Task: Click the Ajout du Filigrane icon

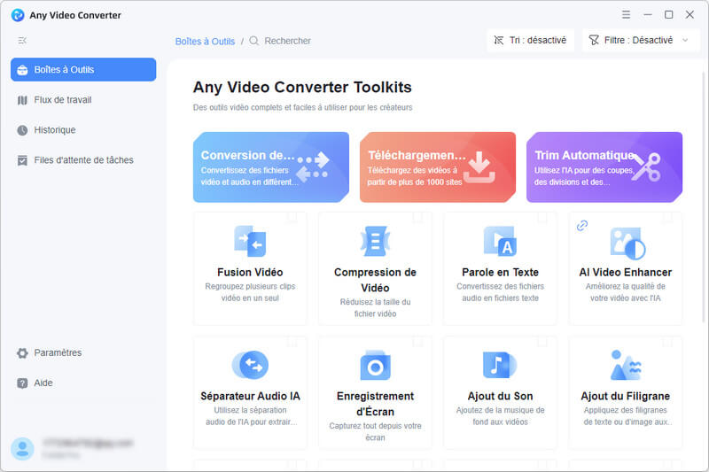Action: (626, 365)
